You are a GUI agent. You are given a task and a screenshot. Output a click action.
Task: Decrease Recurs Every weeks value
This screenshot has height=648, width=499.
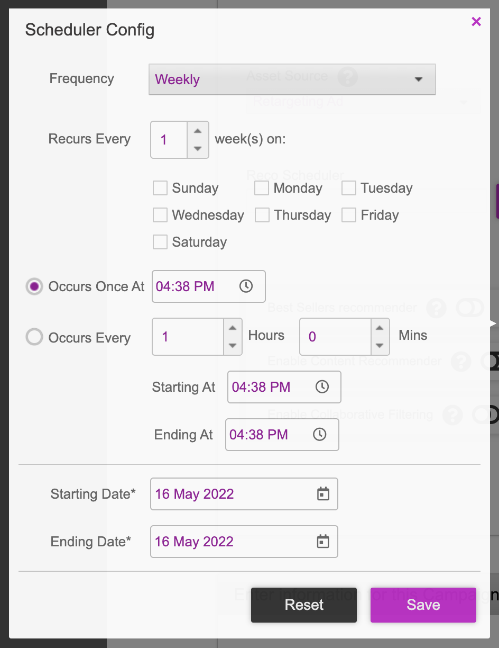[x=198, y=149]
